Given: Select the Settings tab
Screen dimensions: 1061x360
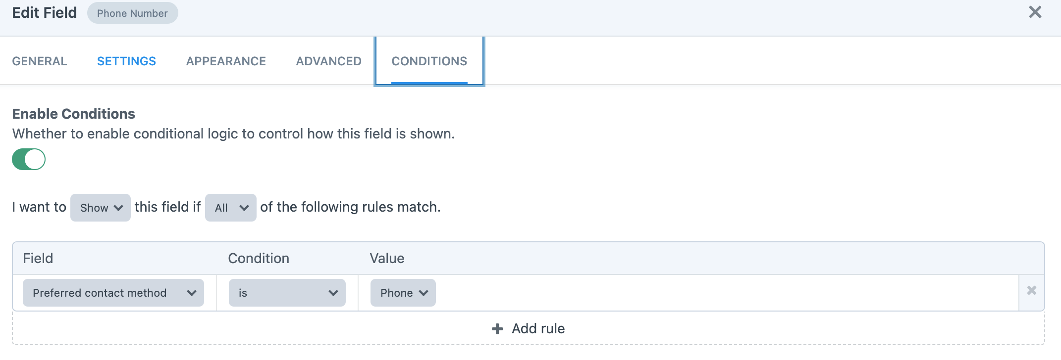Looking at the screenshot, I should (x=126, y=61).
